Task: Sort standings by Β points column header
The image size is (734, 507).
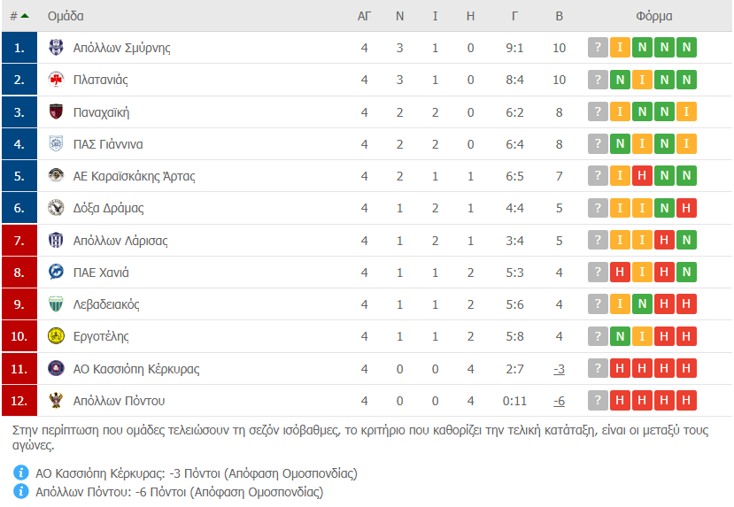Action: coord(559,16)
